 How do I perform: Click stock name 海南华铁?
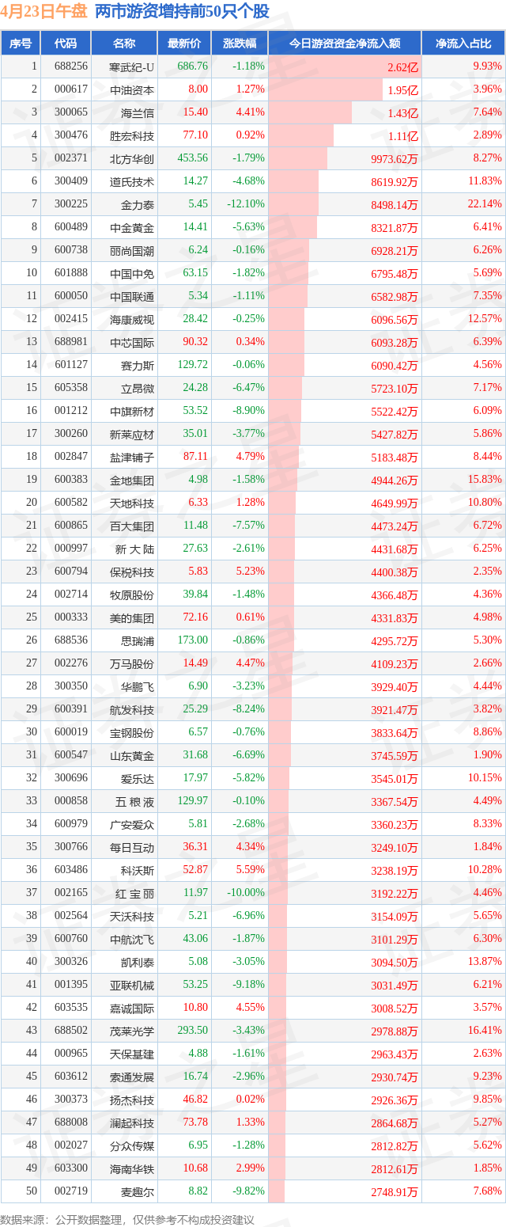[132, 1168]
